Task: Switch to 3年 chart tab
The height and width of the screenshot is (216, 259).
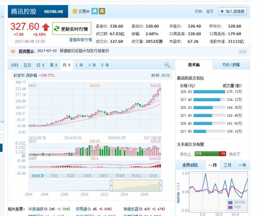Action: click(x=92, y=65)
